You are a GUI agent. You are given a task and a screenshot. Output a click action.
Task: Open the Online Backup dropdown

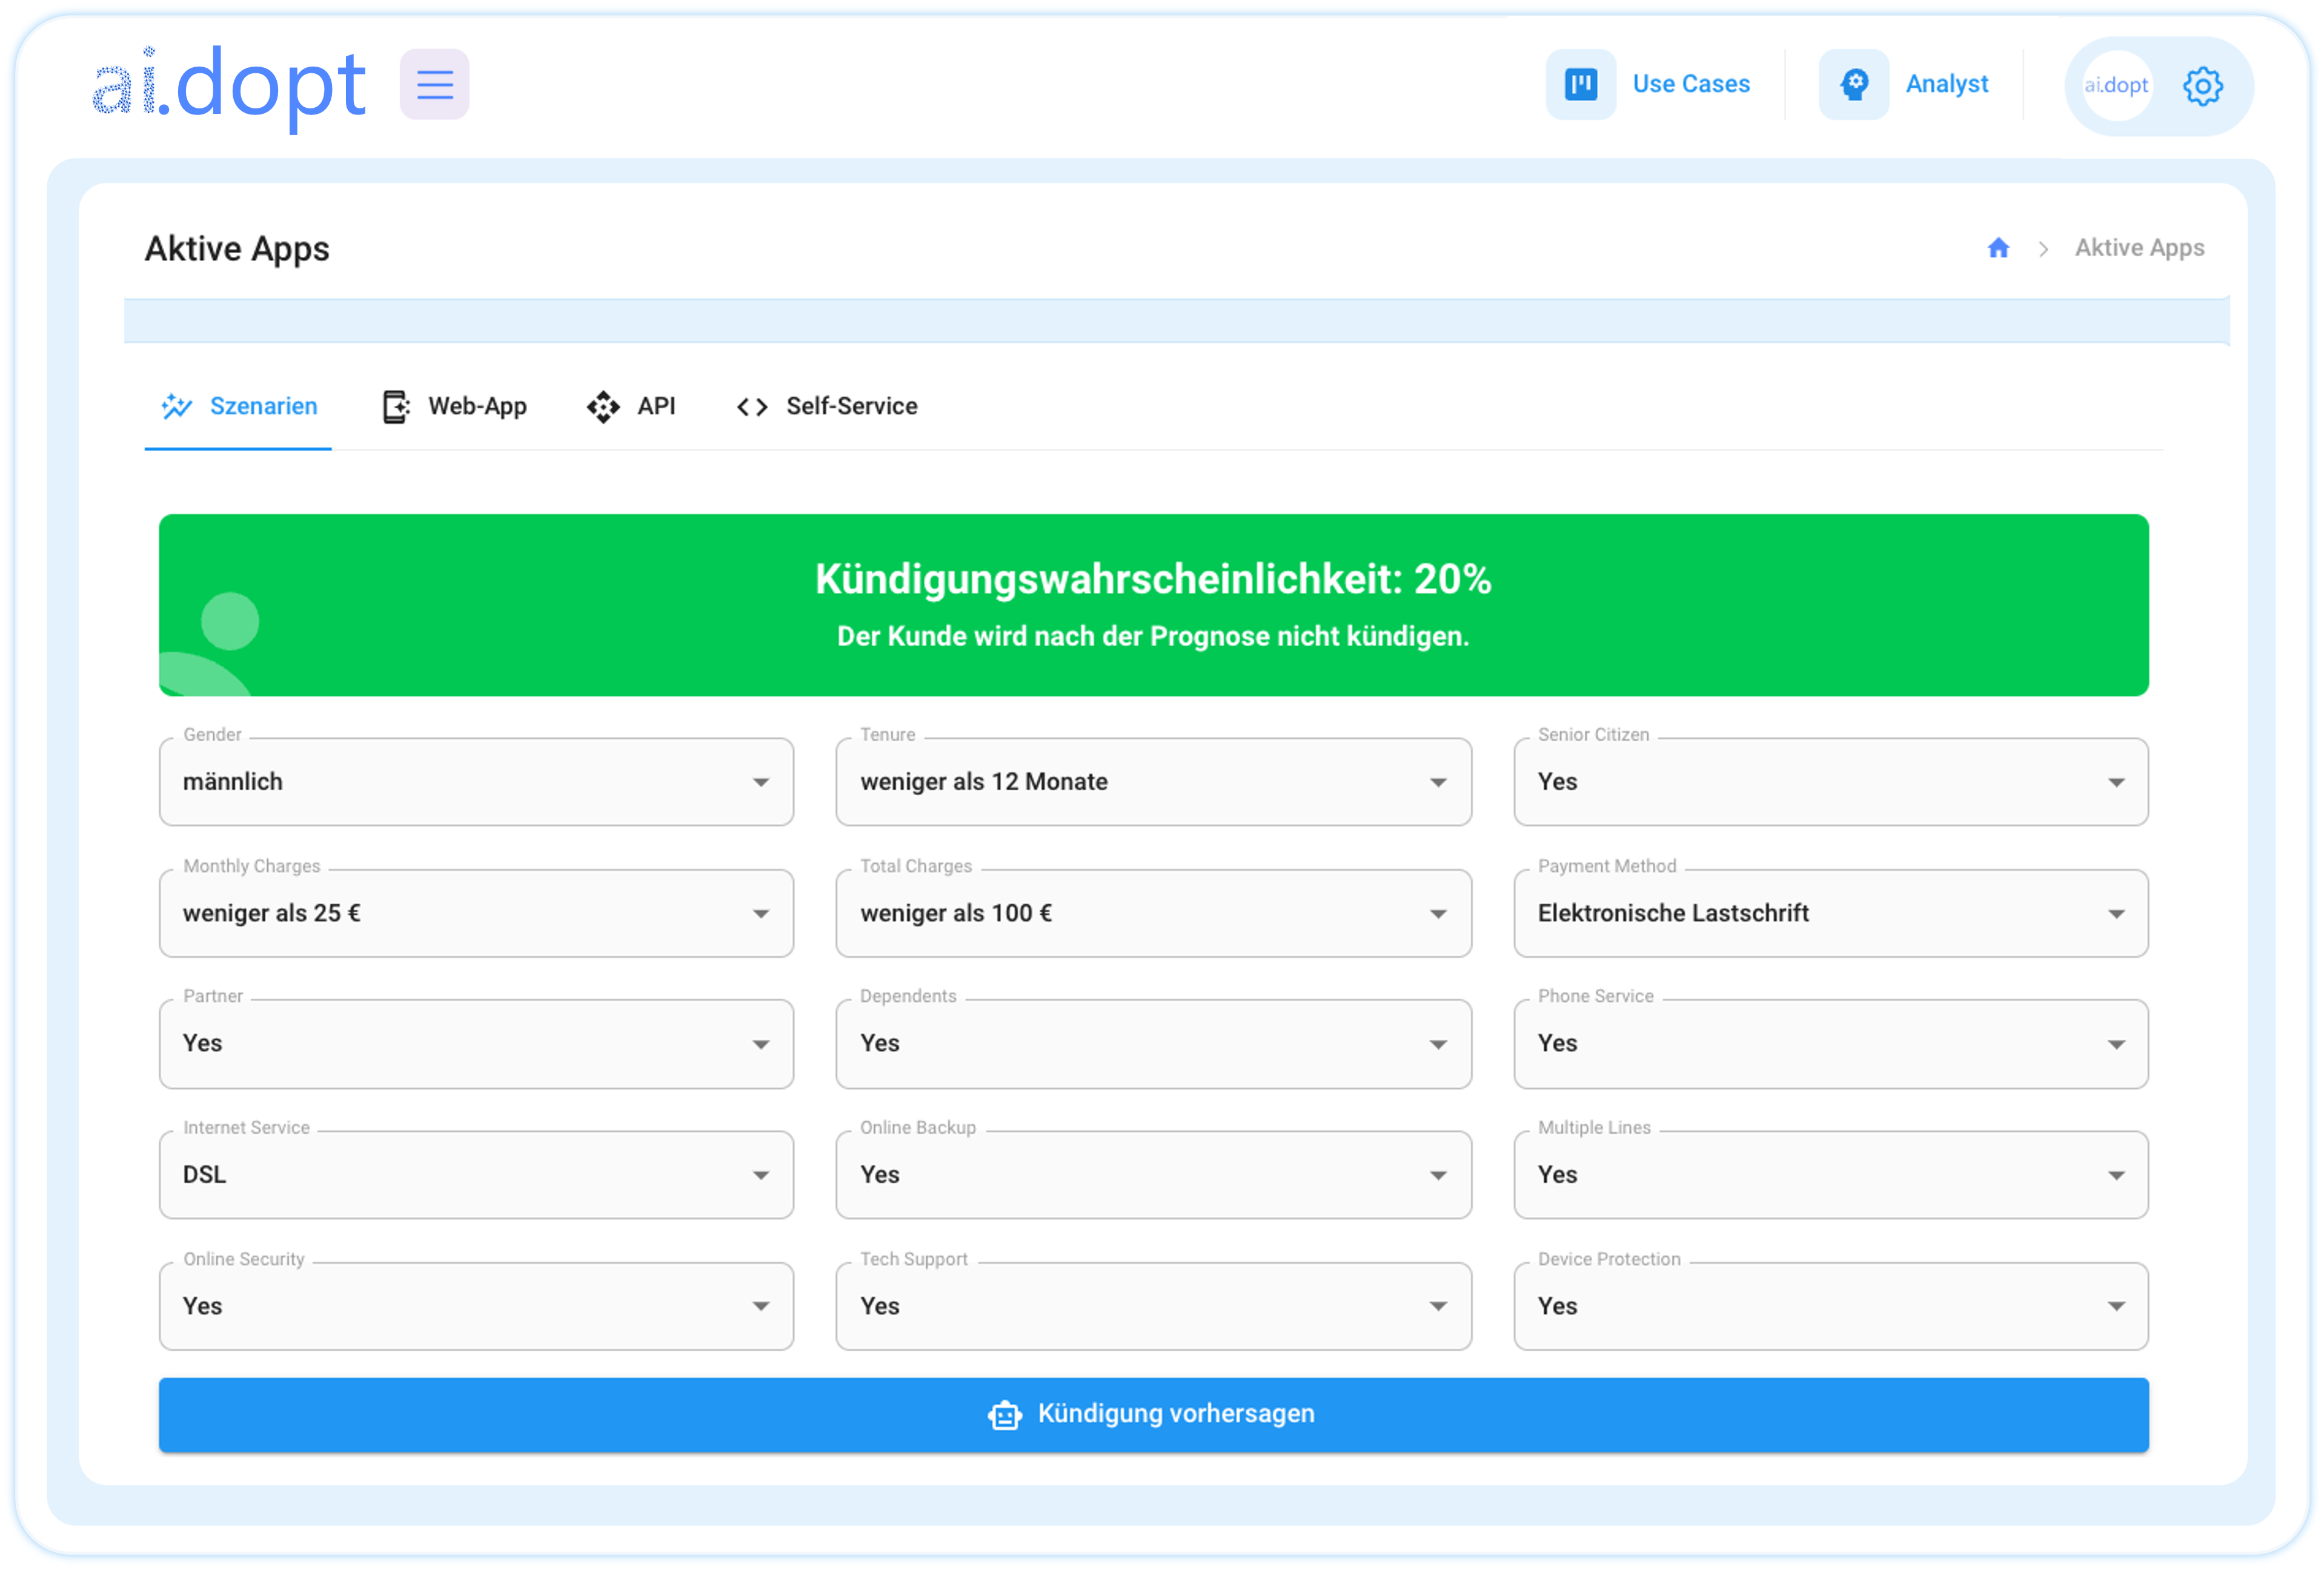(1153, 1174)
